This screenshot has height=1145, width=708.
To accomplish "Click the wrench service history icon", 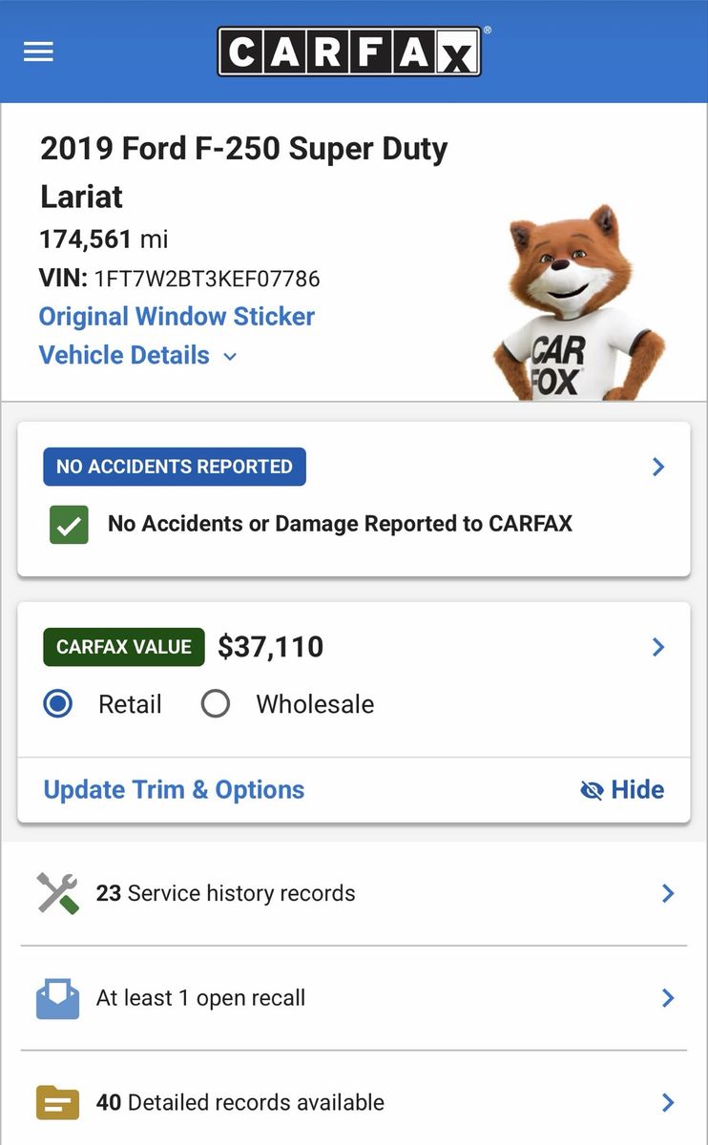I will [x=58, y=893].
